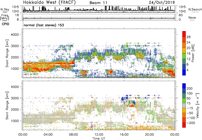Pick the gray band between 15 and -15 velocity

click(184, 106)
